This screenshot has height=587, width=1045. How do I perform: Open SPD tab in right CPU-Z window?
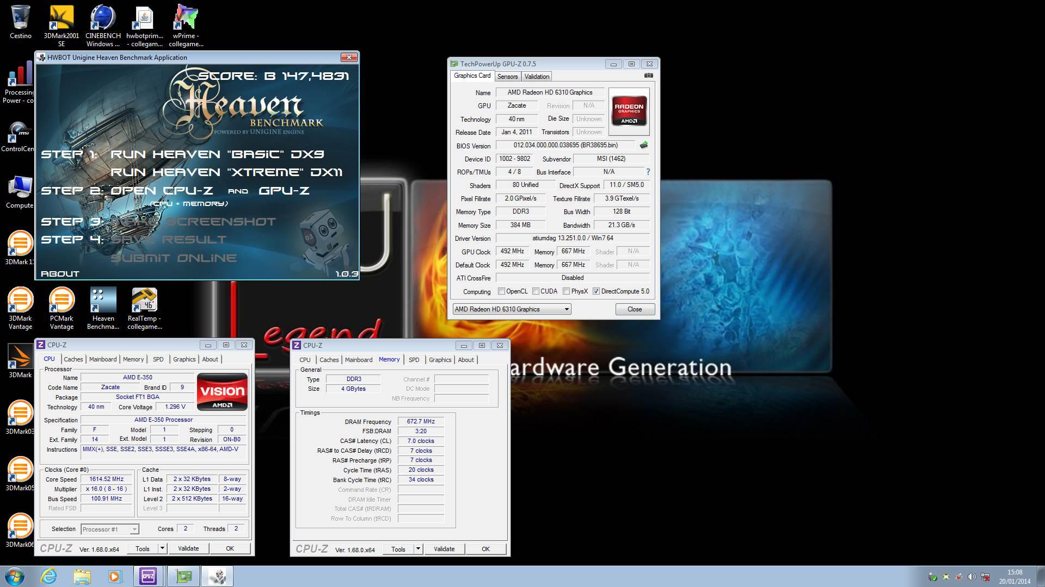(414, 360)
